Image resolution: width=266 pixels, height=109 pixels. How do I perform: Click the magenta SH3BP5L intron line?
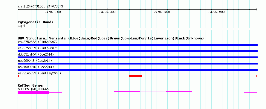[x=153, y=92]
